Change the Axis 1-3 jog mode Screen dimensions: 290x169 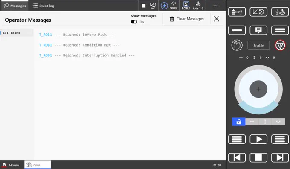coord(198,6)
